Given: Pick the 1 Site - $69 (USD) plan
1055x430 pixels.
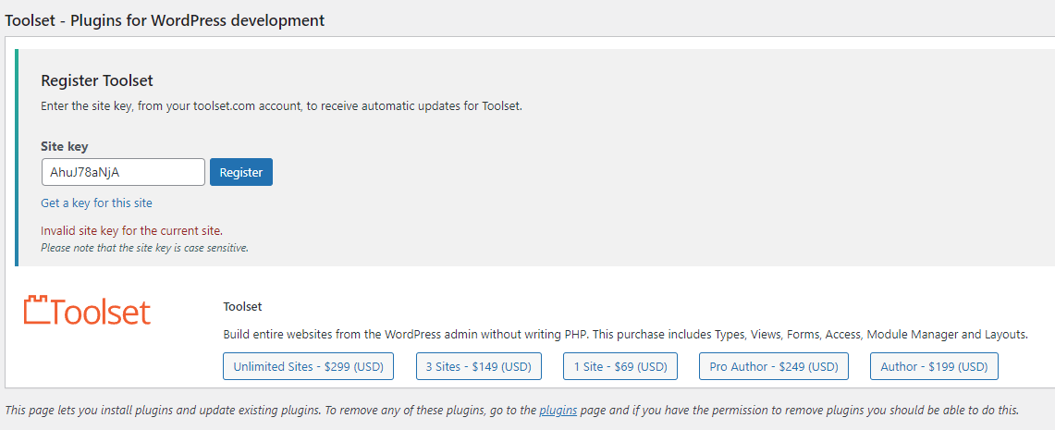Looking at the screenshot, I should pos(620,366).
